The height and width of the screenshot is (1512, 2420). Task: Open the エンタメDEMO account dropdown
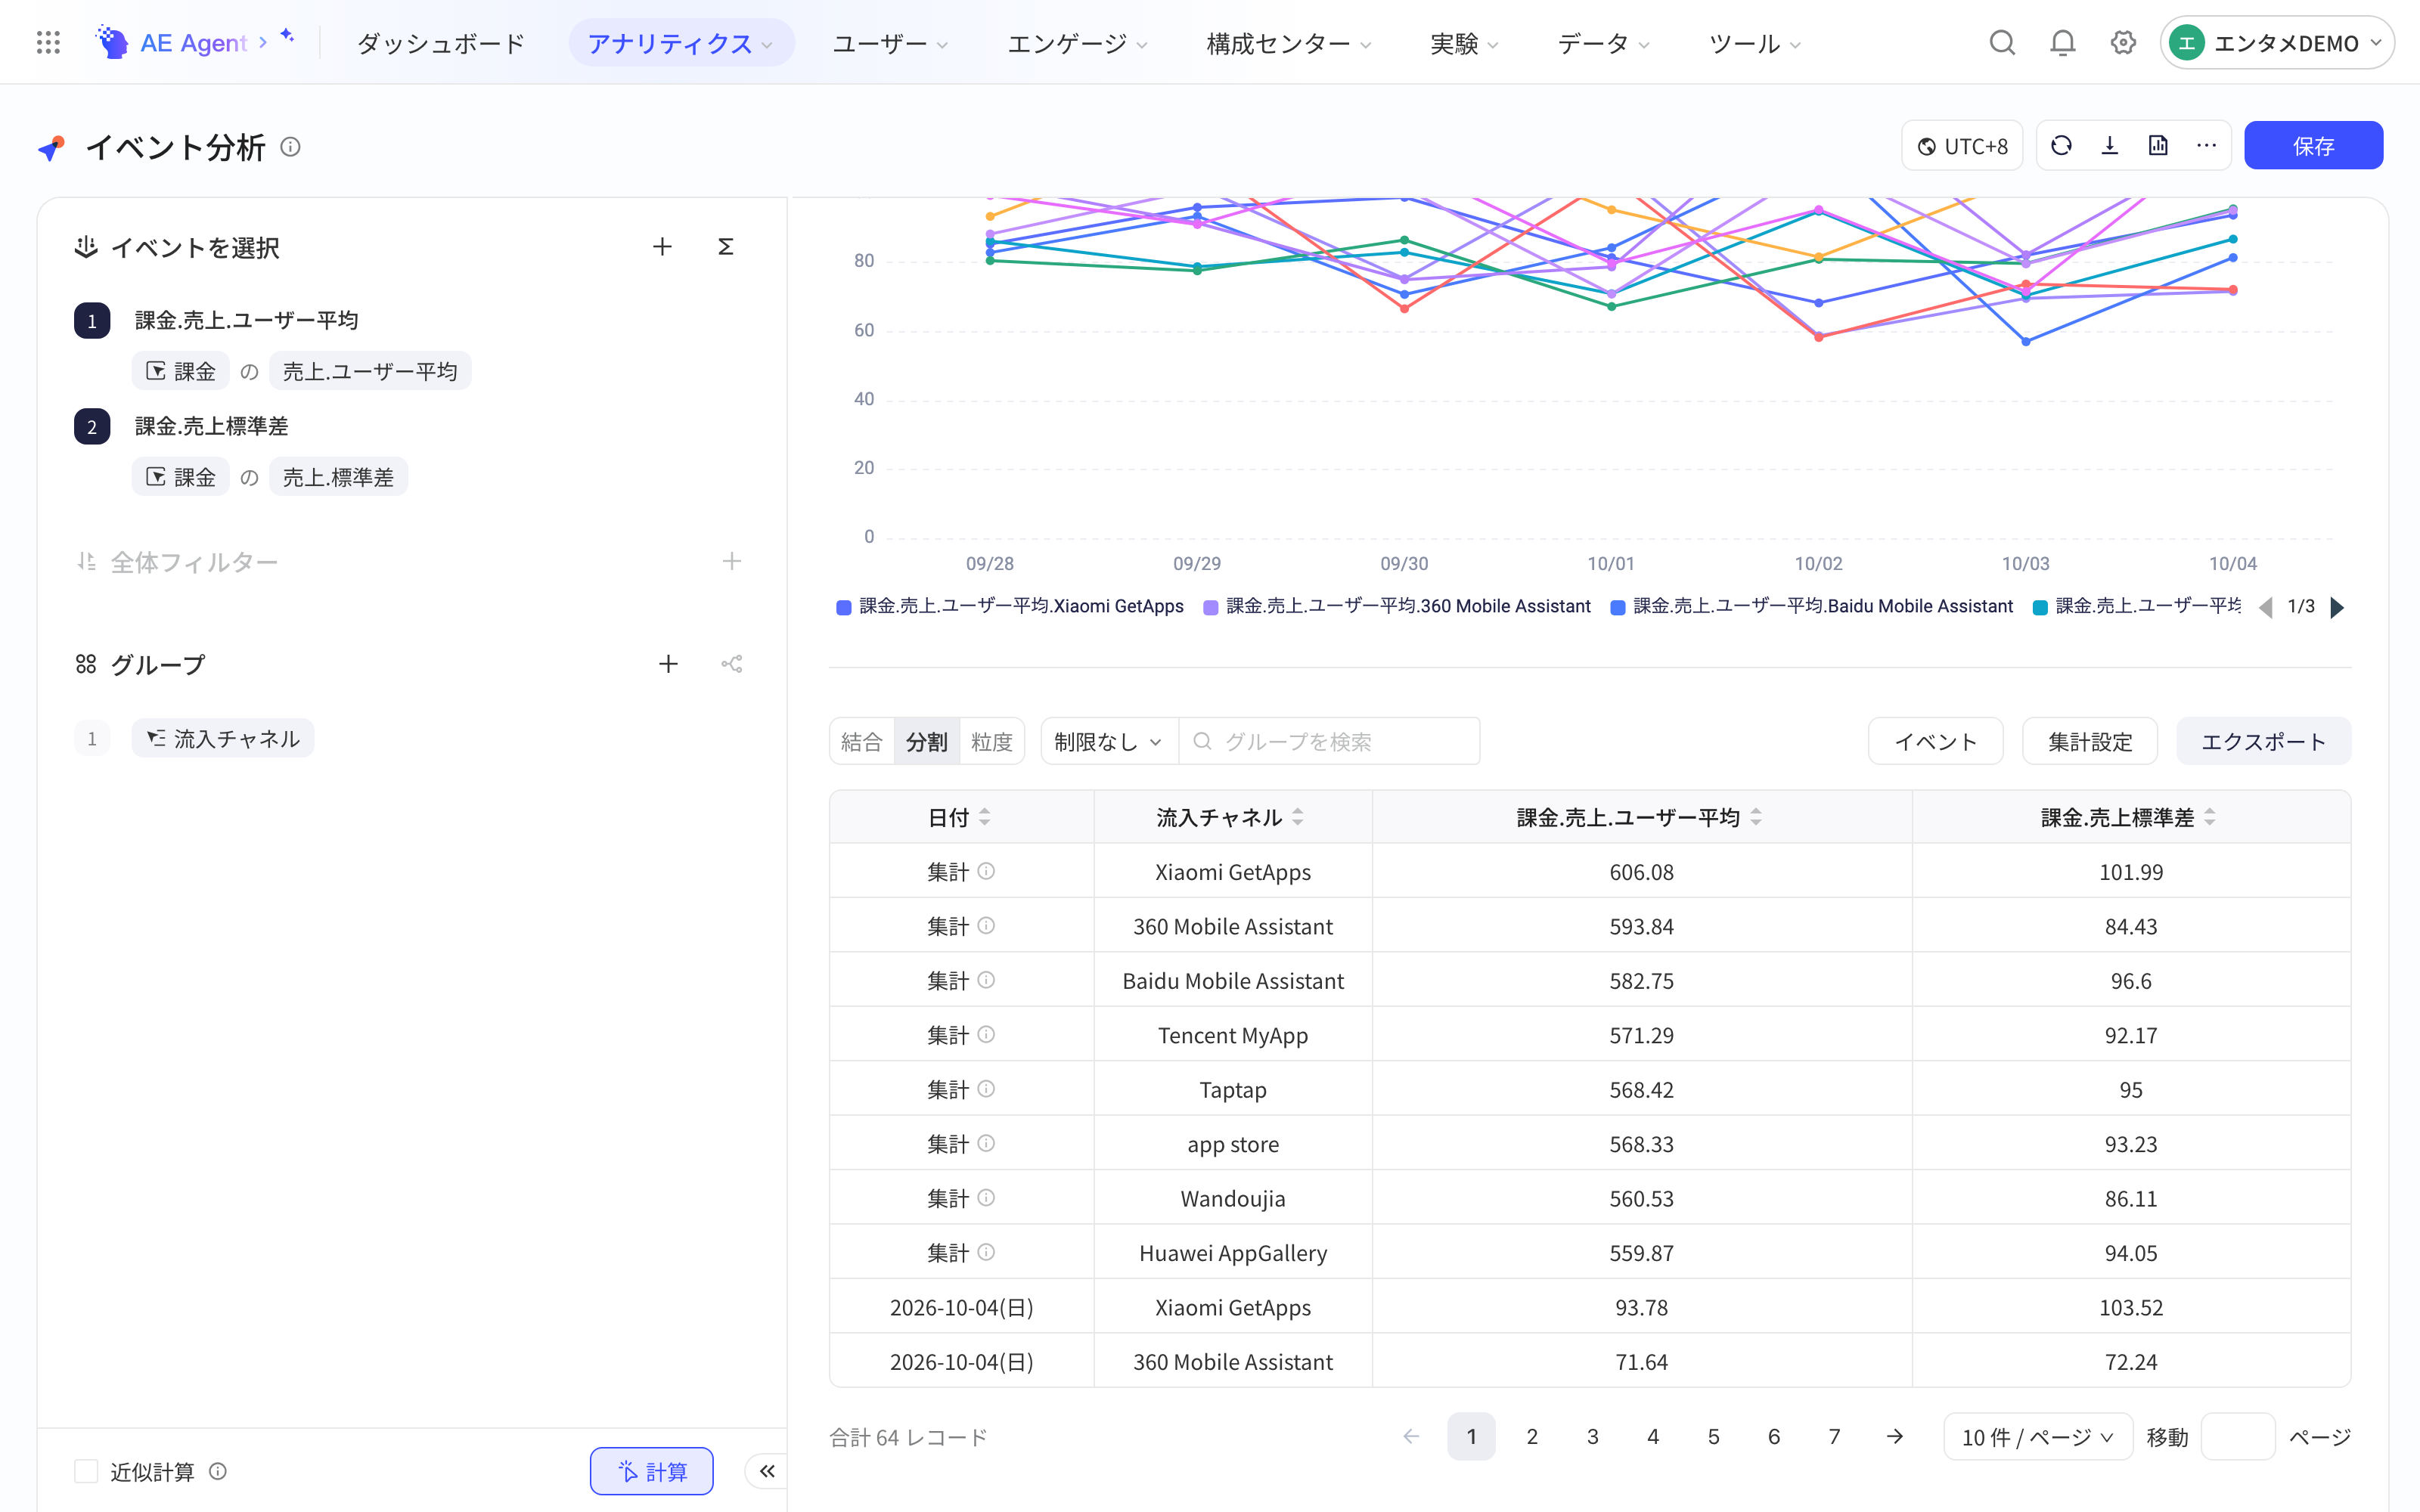click(2277, 43)
